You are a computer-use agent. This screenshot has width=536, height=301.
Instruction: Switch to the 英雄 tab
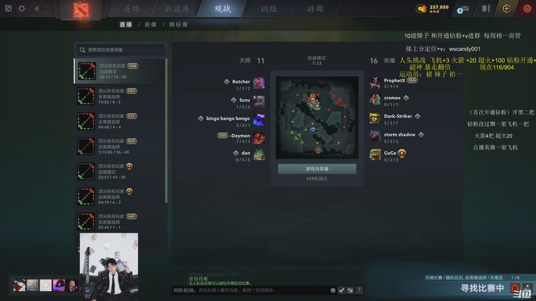pyautogui.click(x=131, y=9)
